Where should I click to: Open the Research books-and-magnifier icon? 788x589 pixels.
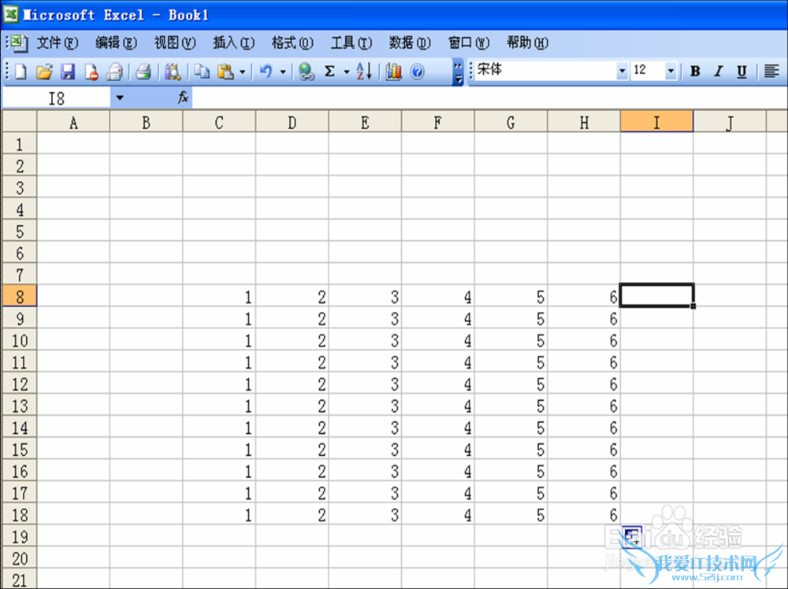173,72
